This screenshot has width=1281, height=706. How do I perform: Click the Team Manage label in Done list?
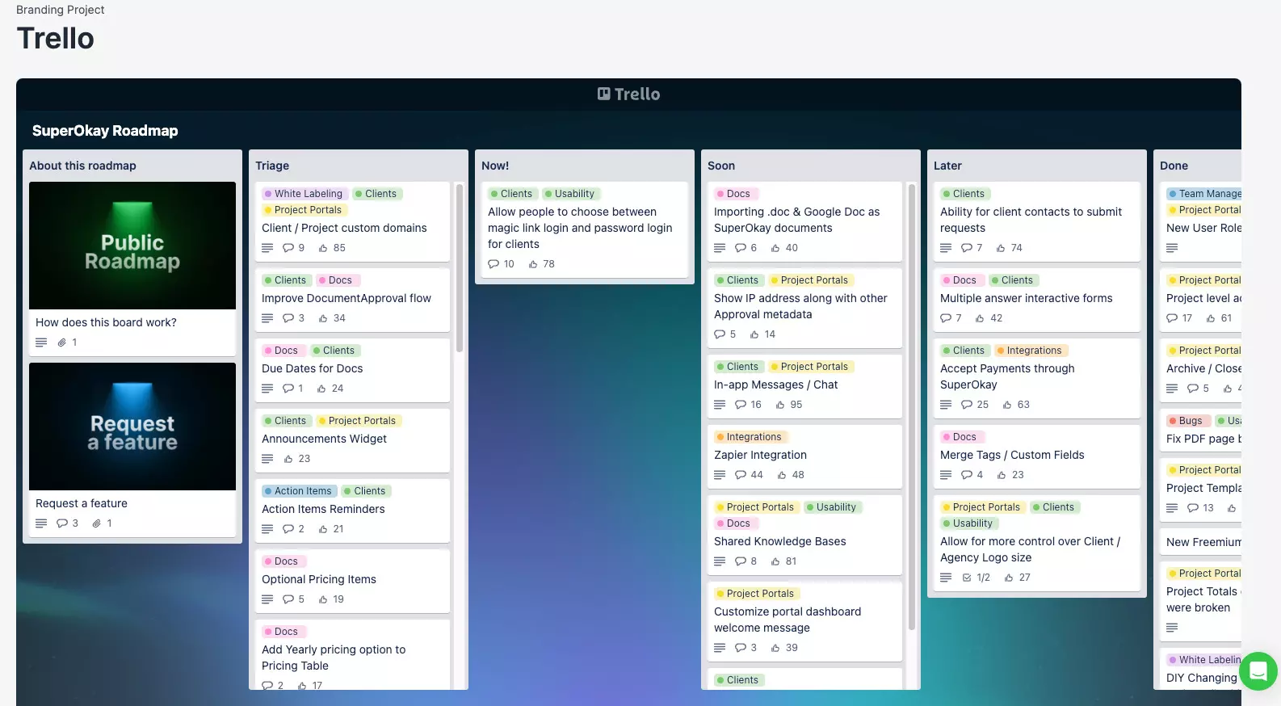1204,194
